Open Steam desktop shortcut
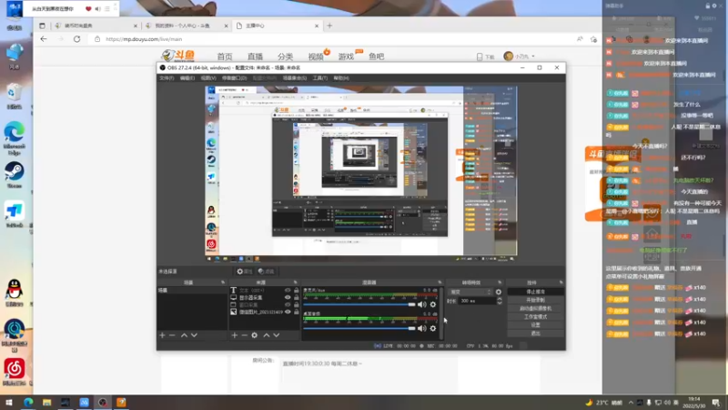 tap(15, 175)
